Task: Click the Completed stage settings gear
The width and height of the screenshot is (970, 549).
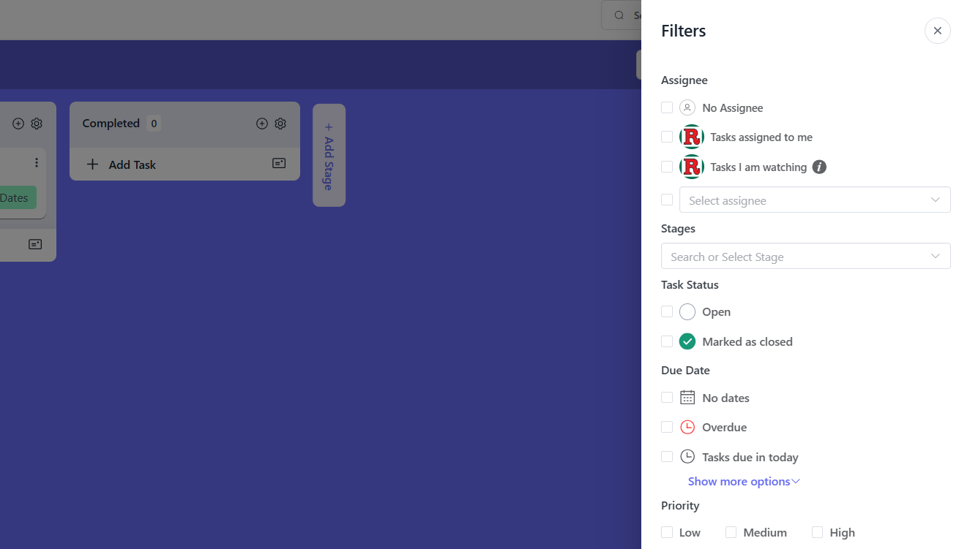Action: pos(280,124)
